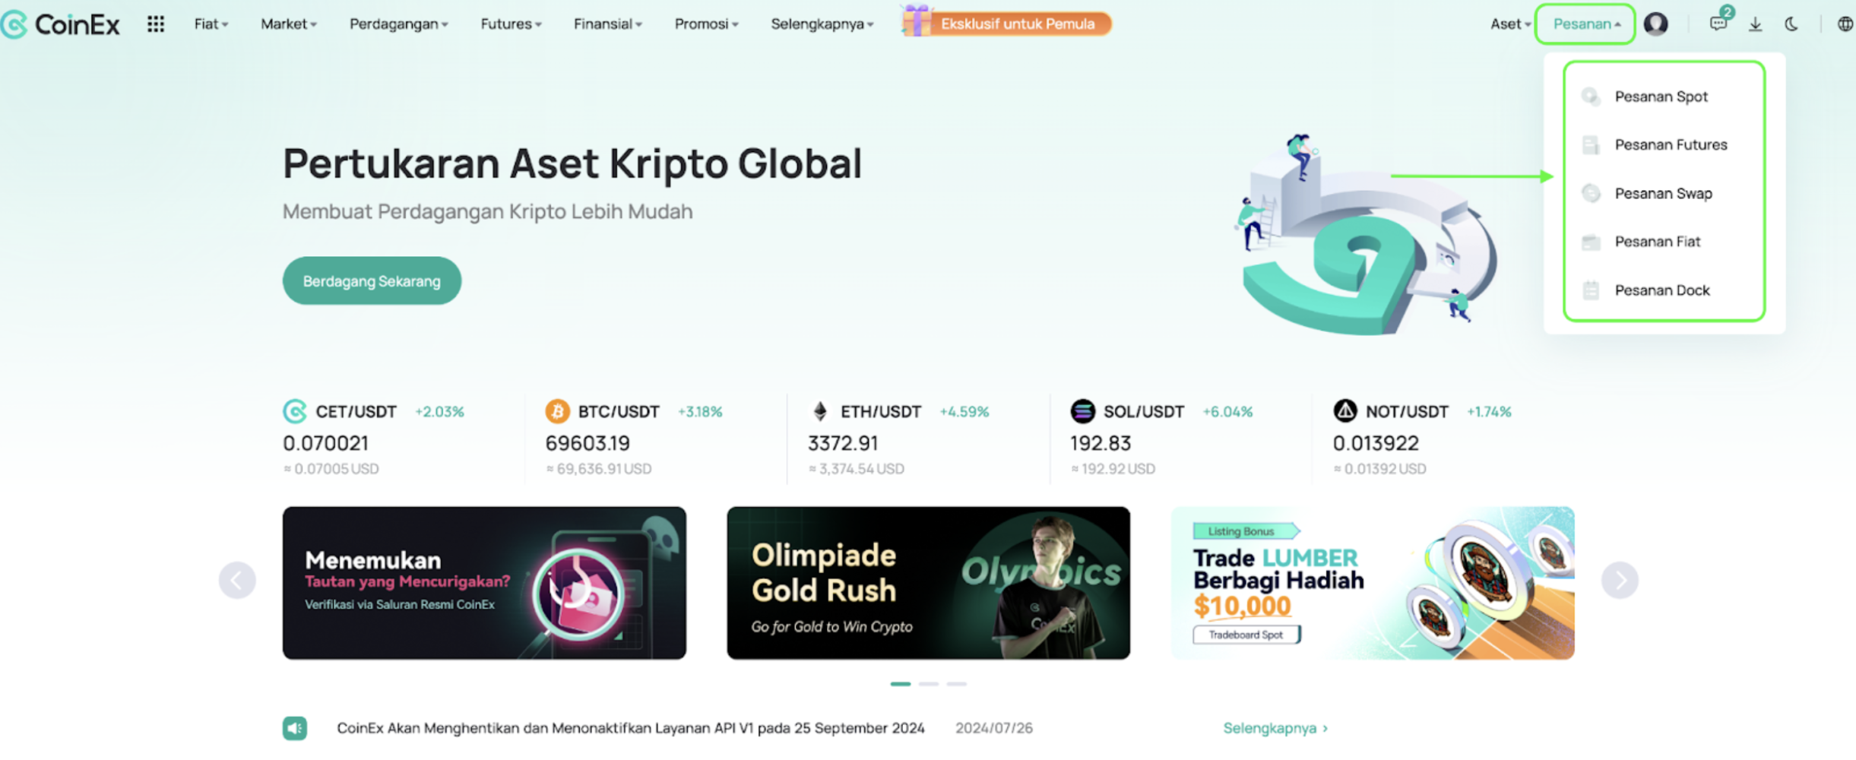Select Pesanan Spot from the menu
Screen dimensions: 1856x760
click(x=1663, y=97)
